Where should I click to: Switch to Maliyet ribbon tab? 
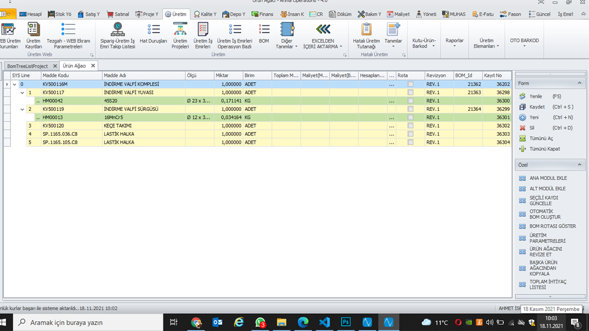(399, 14)
